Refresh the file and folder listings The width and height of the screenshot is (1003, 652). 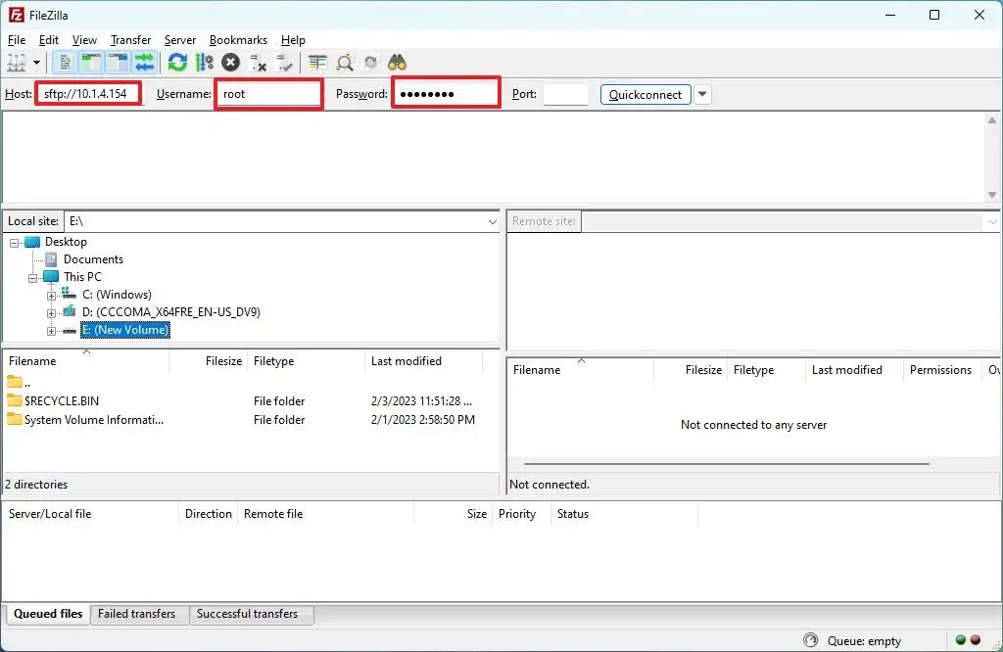pos(176,62)
